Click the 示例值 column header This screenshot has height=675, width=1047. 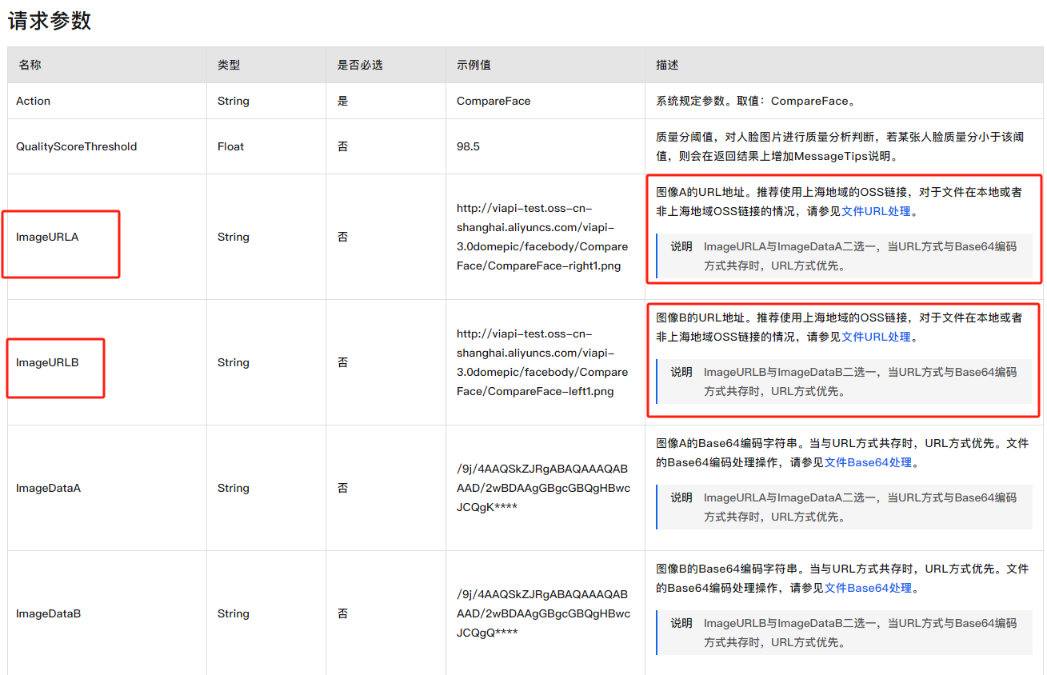tap(474, 65)
